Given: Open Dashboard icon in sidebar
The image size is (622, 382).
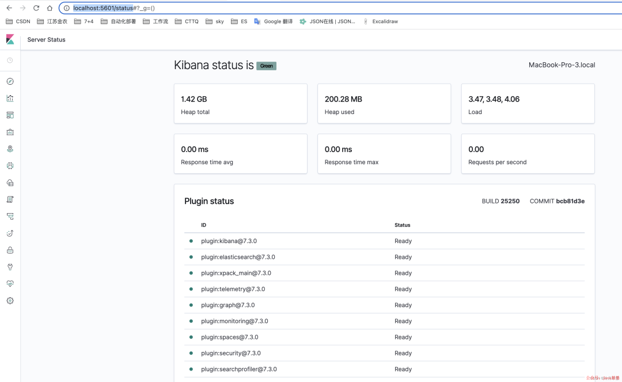Looking at the screenshot, I should 10,115.
